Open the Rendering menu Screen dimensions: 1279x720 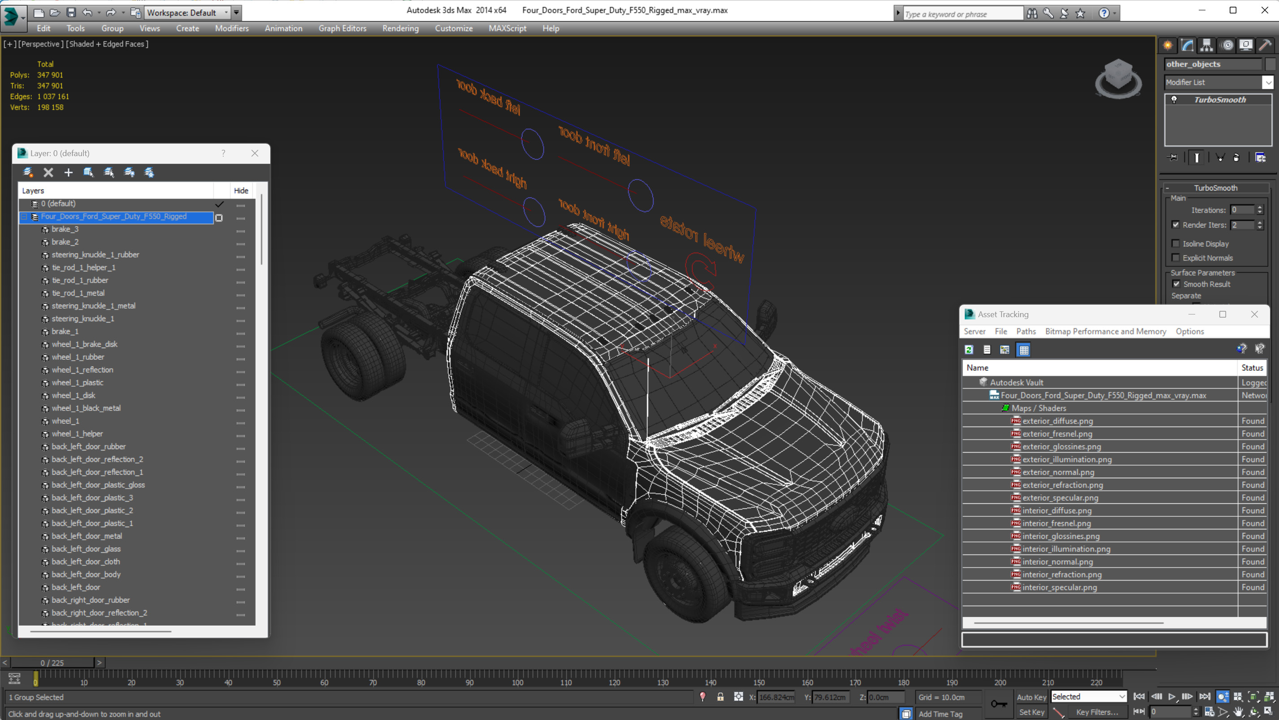coord(400,28)
